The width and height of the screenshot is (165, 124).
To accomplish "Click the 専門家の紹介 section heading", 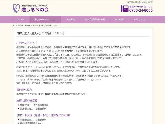I will coord(24,90).
